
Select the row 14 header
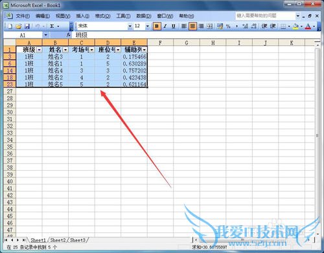tap(10, 71)
